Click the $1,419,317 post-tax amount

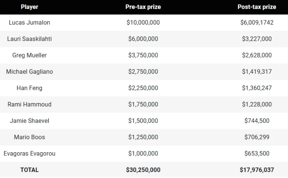pyautogui.click(x=257, y=72)
